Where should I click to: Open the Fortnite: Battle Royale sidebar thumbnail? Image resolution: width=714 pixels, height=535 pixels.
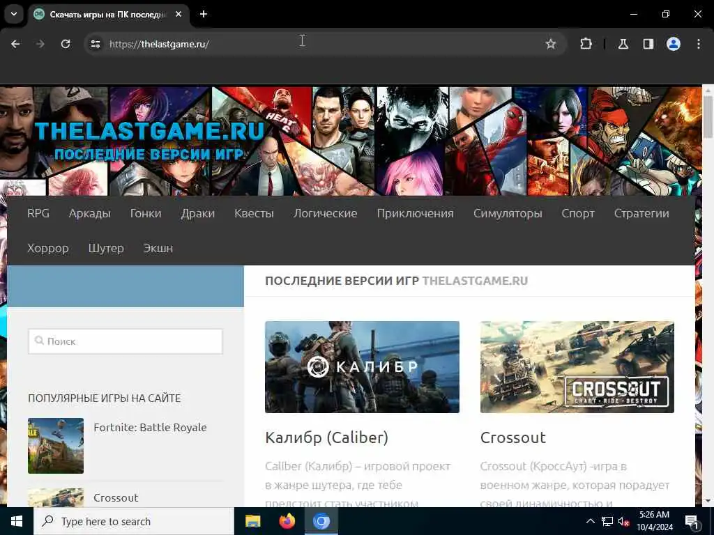point(56,446)
